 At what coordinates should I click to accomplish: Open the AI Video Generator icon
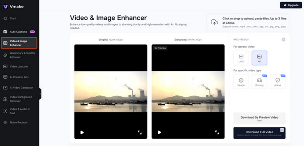[5, 88]
